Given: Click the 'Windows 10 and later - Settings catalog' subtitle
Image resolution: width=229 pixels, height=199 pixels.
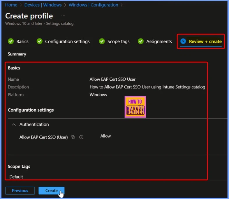Looking at the screenshot, I should 39,23.
